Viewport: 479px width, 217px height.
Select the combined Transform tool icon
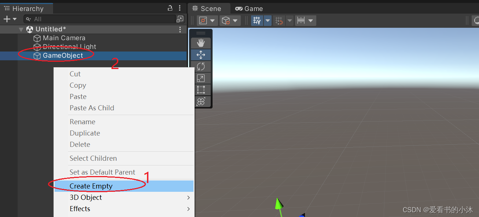[x=201, y=102]
